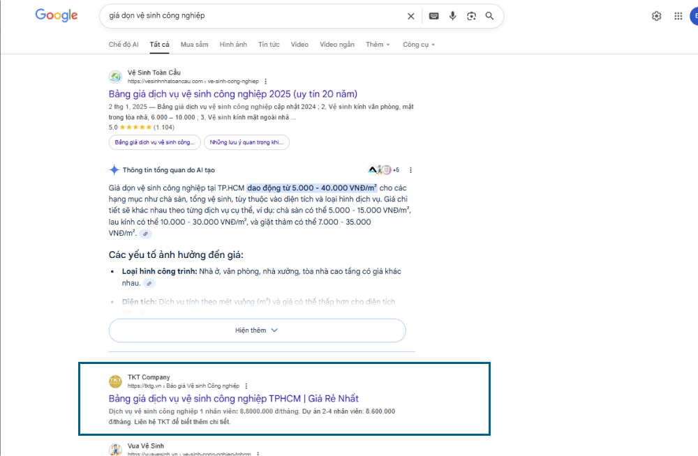Start voice search with the microphone icon
698x456 pixels.
453,16
